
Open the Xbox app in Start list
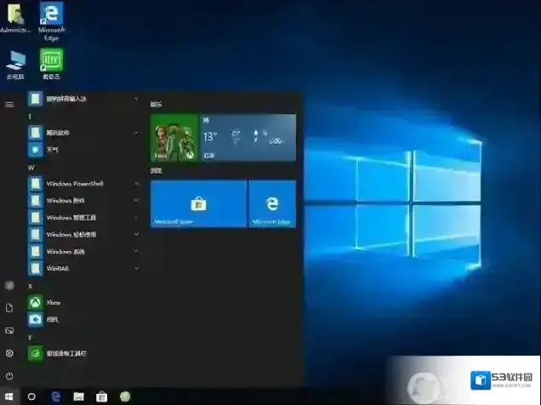point(51,302)
